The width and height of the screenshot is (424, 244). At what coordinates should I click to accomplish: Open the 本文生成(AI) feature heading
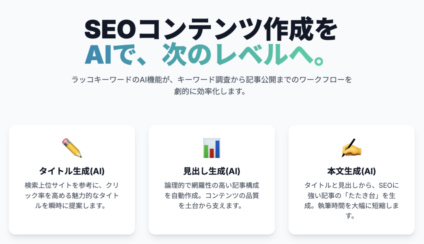[352, 171]
